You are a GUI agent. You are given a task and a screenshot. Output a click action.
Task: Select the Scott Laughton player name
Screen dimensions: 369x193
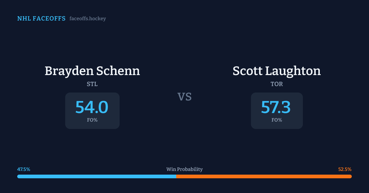point(276,71)
